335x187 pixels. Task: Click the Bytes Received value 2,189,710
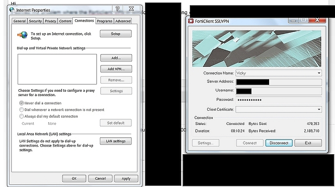click(311, 131)
